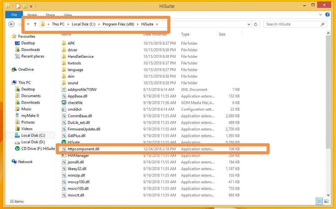Select the minizip.dll file

pos(76,175)
